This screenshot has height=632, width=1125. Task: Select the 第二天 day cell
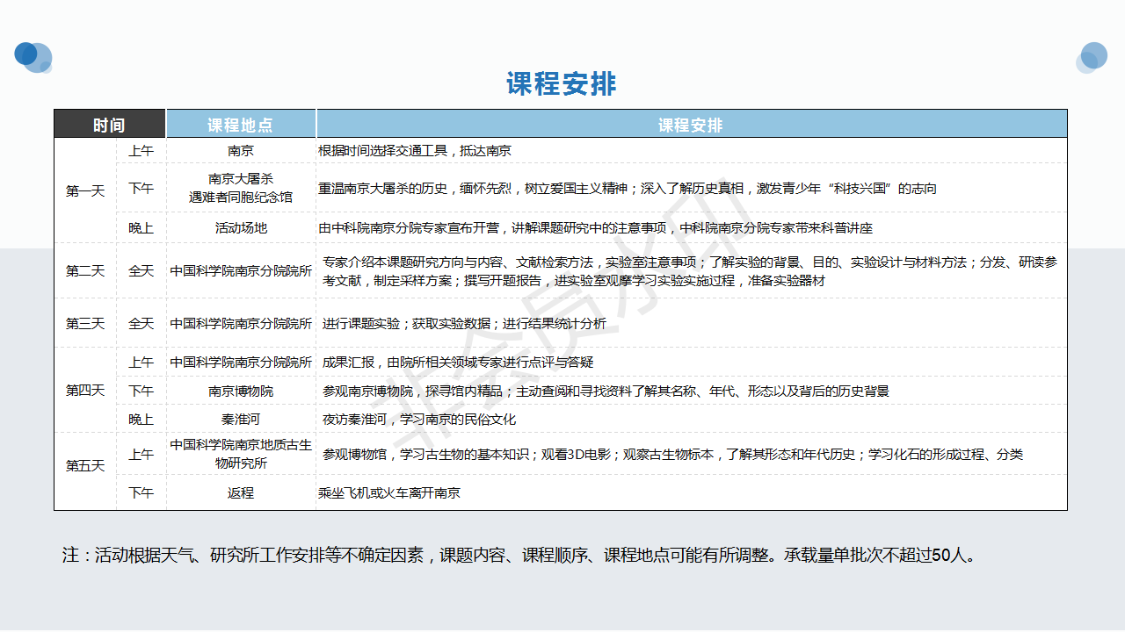(85, 271)
